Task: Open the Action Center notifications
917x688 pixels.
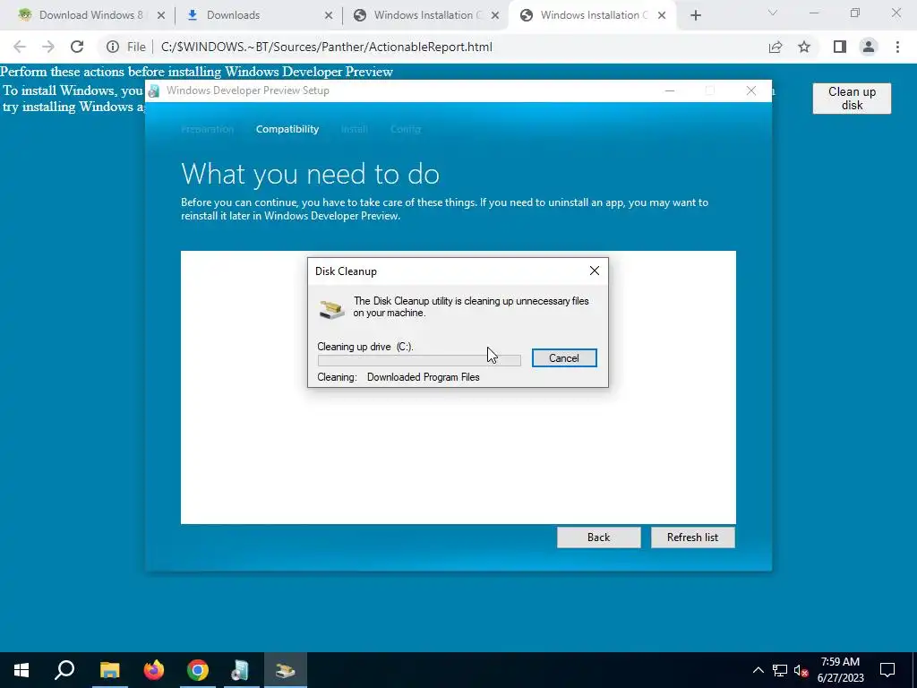Action: pos(887,670)
